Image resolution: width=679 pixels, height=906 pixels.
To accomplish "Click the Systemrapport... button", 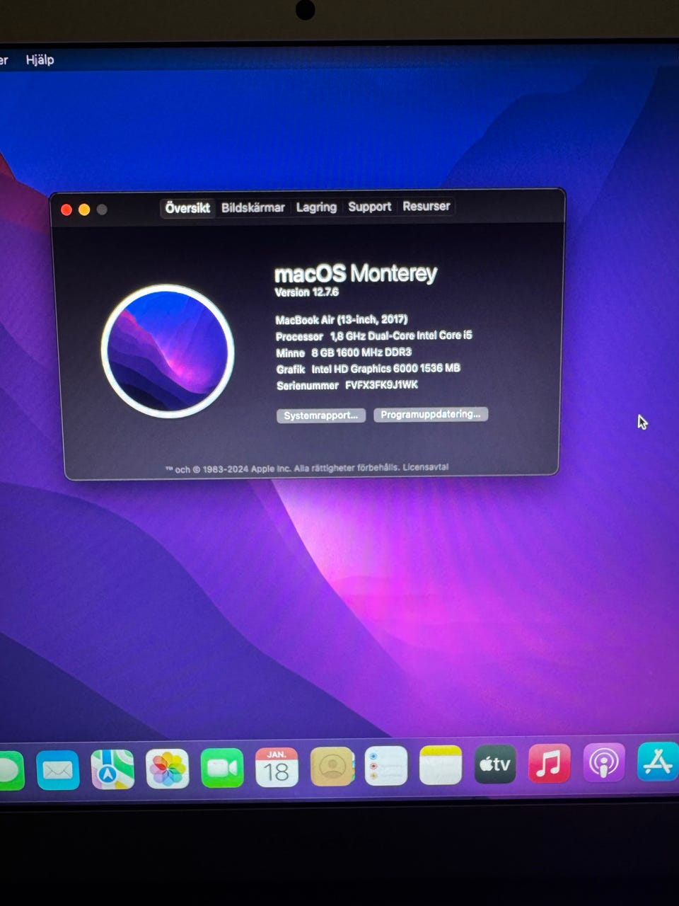I will (320, 415).
